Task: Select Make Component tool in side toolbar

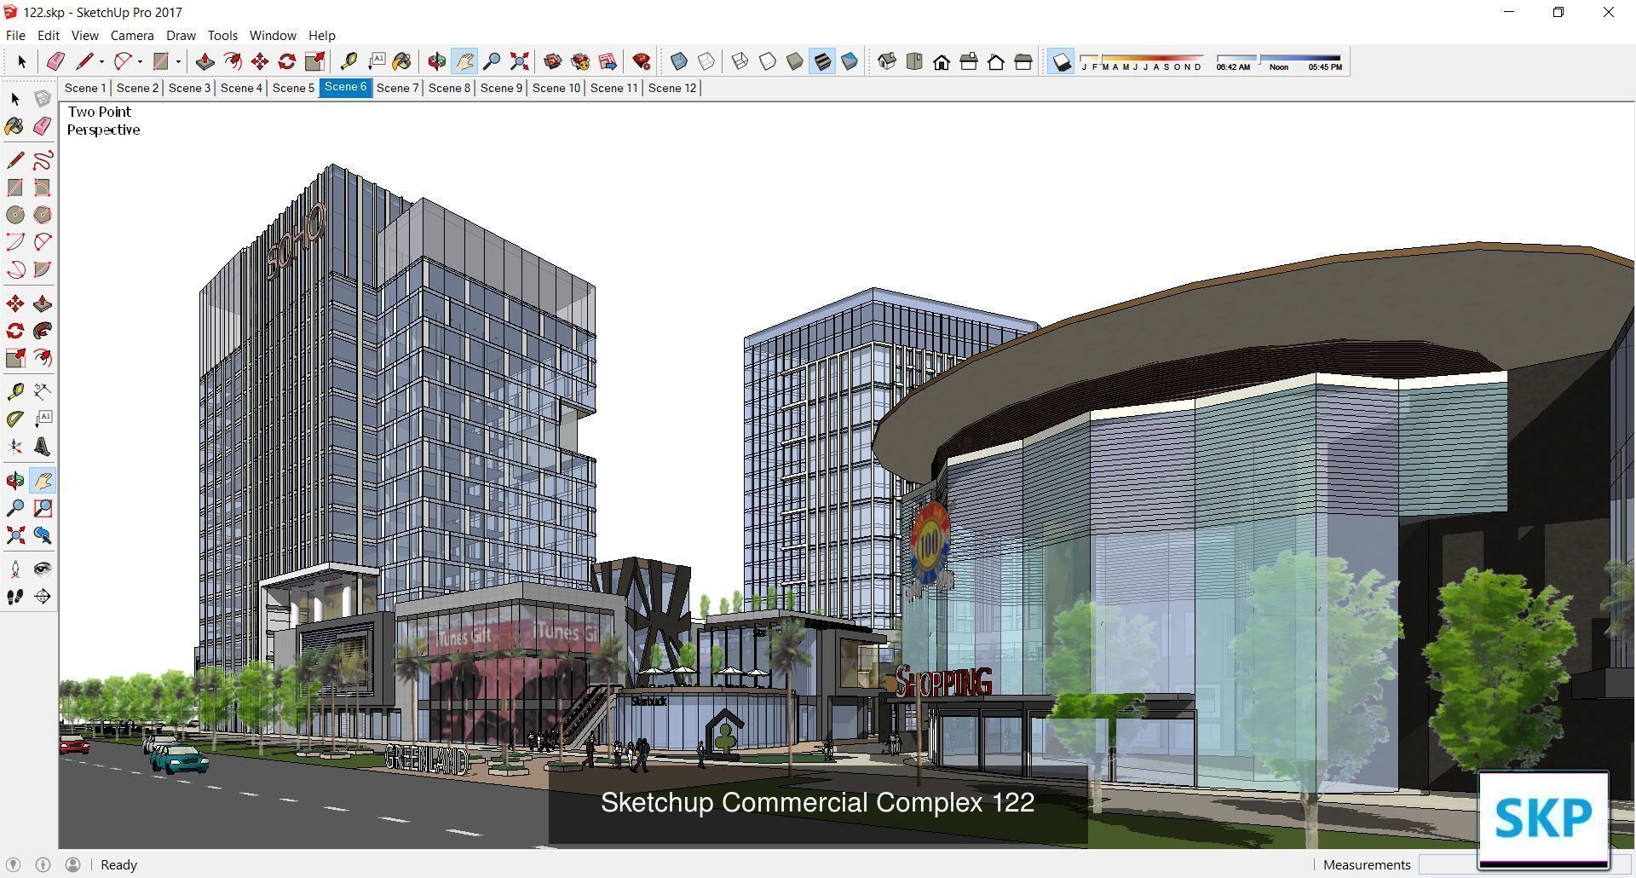Action: pos(42,99)
